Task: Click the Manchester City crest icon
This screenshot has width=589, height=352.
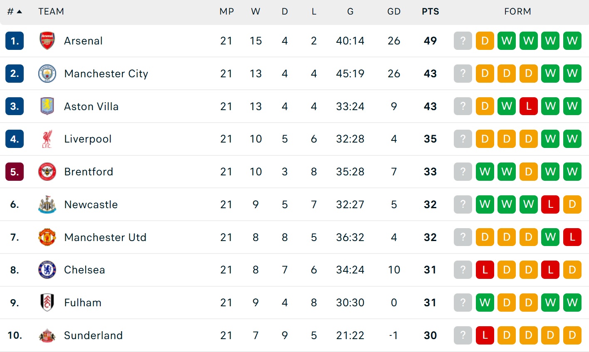Action: pyautogui.click(x=47, y=74)
